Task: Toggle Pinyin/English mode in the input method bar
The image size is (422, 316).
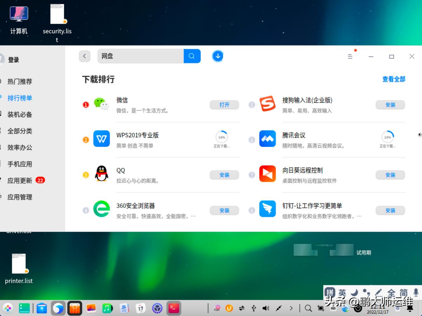Action: (x=330, y=292)
